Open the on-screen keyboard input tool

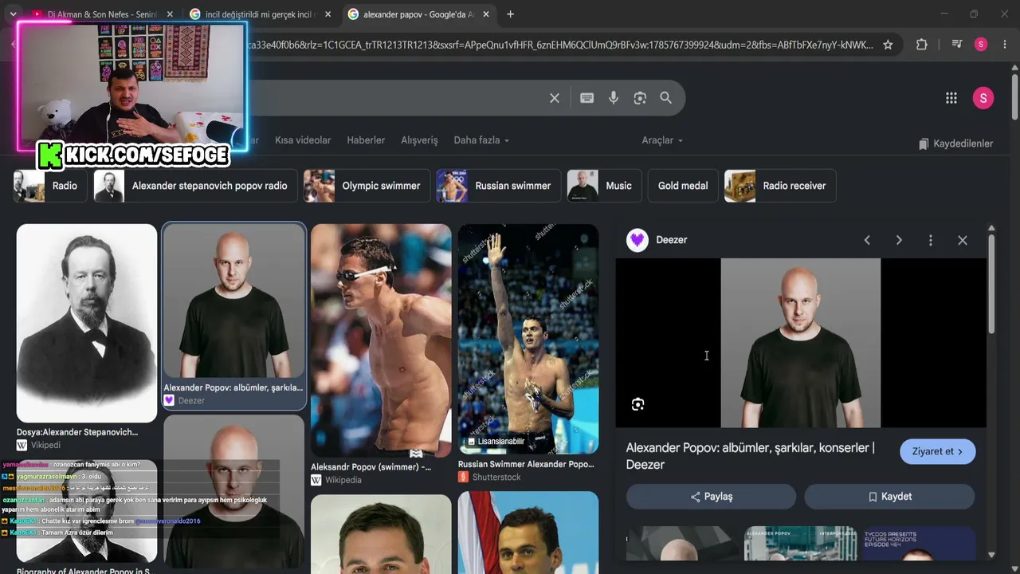587,98
